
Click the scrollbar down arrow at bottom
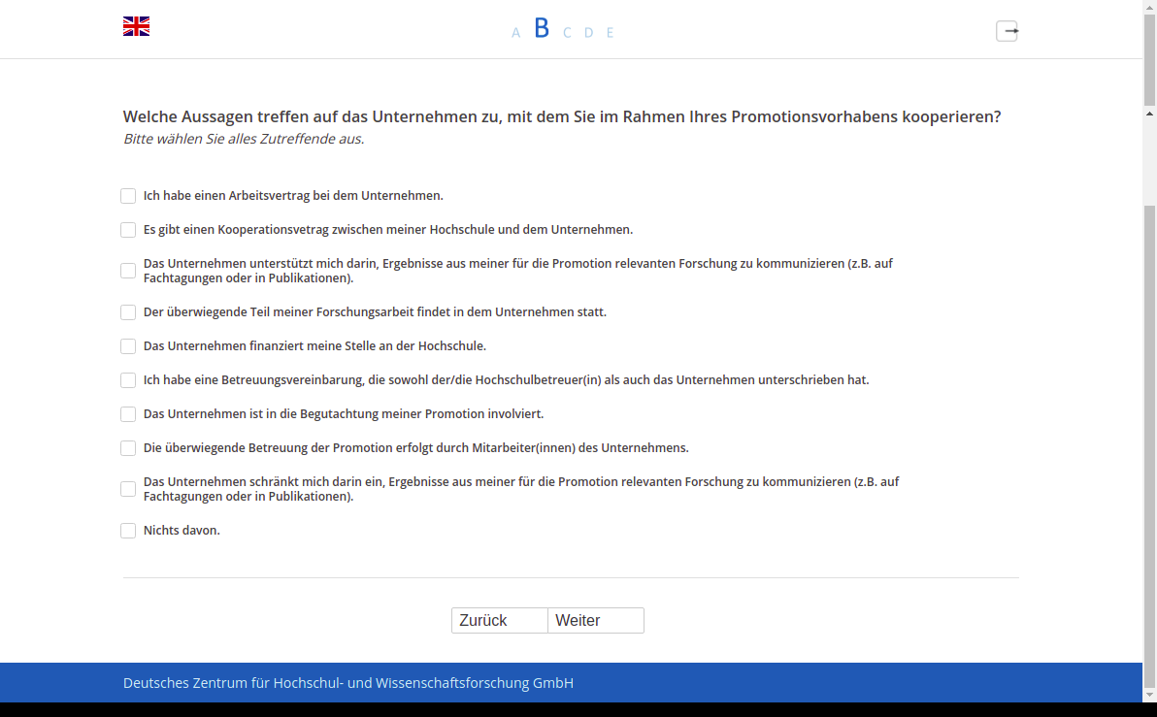pyautogui.click(x=1149, y=695)
